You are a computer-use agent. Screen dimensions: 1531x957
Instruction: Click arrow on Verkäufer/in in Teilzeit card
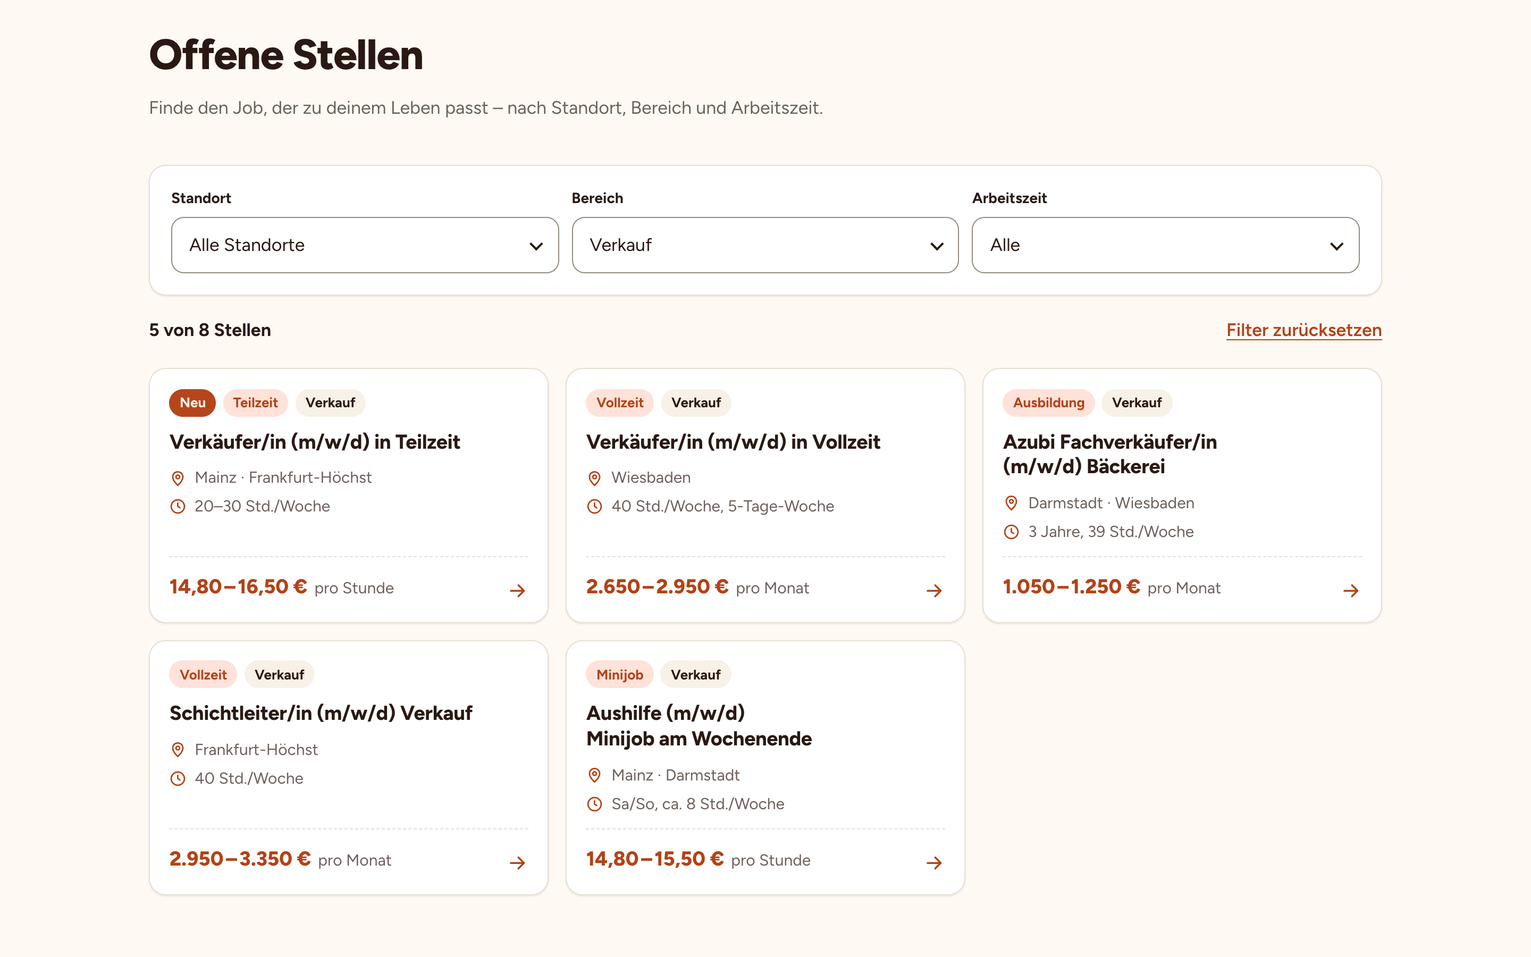pyautogui.click(x=517, y=591)
